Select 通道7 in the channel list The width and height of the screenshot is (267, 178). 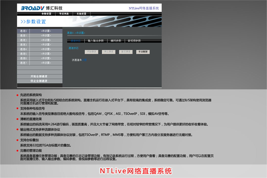[40, 63]
